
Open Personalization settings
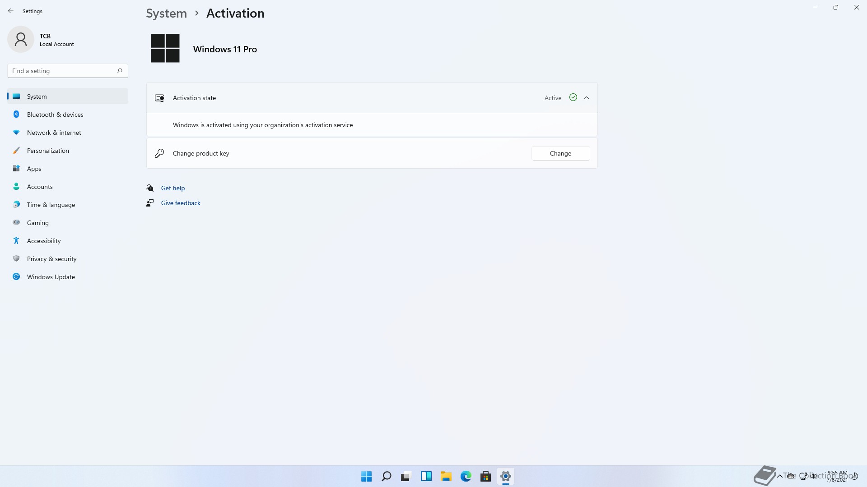click(68, 151)
